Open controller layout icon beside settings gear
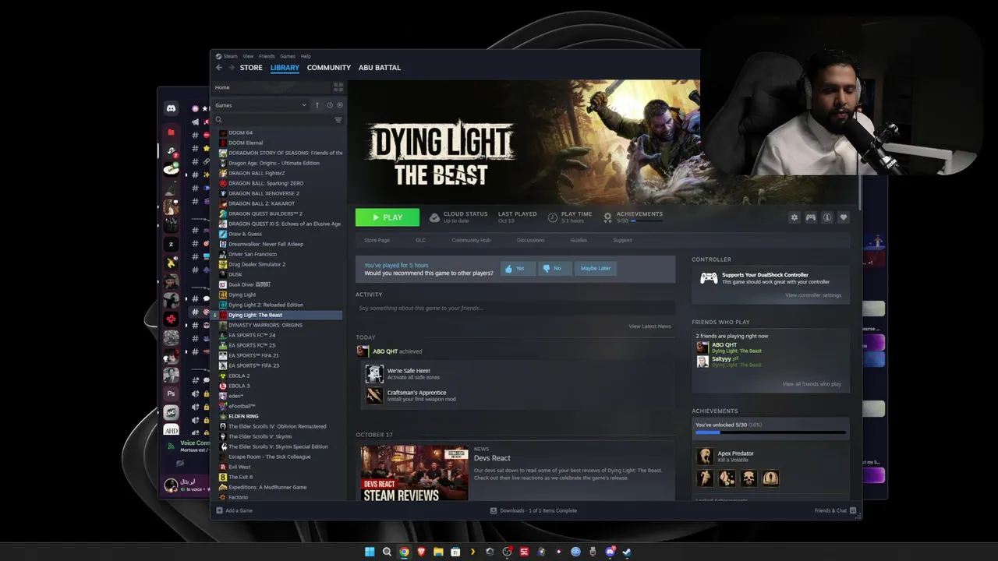This screenshot has height=561, width=998. pyautogui.click(x=811, y=217)
